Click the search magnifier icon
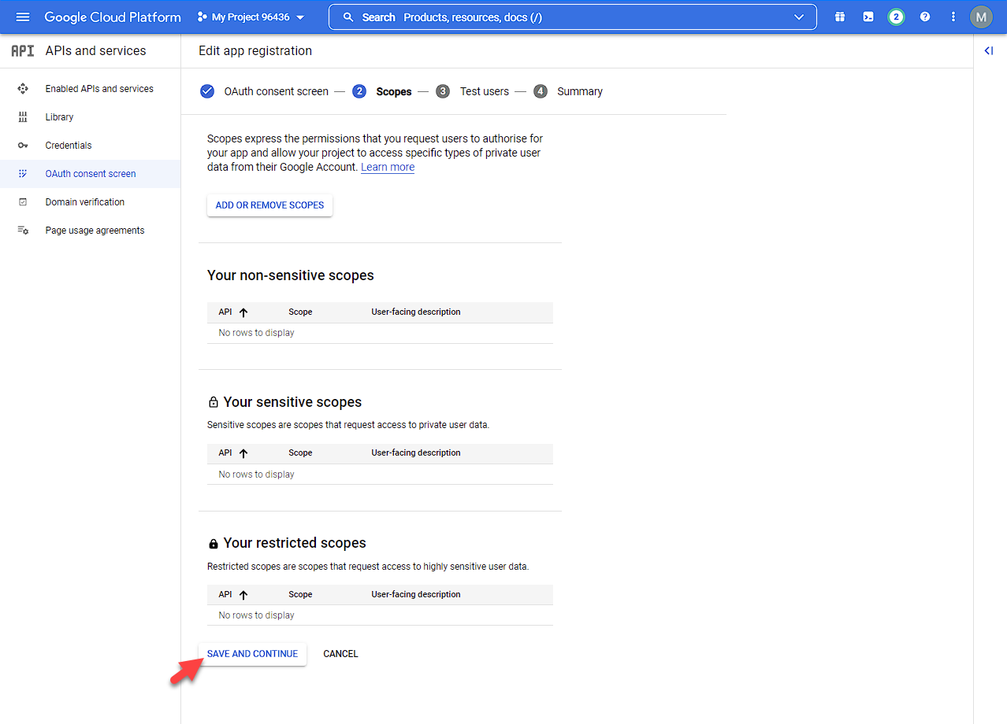The height and width of the screenshot is (724, 1007). (348, 17)
